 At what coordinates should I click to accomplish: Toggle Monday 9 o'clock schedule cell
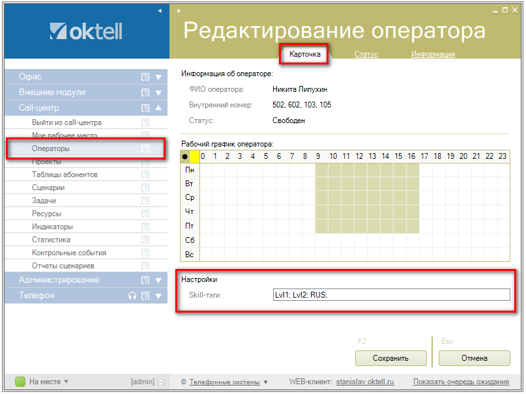tap(321, 169)
